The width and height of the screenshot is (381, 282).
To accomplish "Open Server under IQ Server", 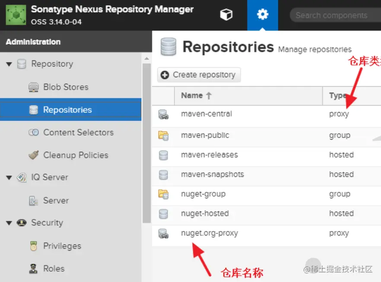I will pyautogui.click(x=70, y=201).
